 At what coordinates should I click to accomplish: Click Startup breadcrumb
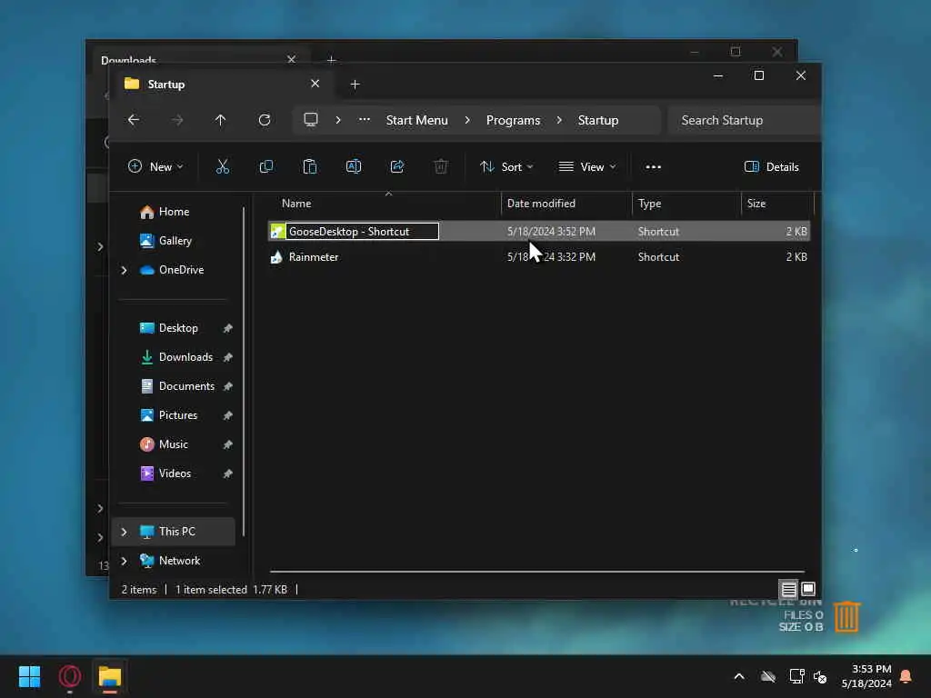598,120
